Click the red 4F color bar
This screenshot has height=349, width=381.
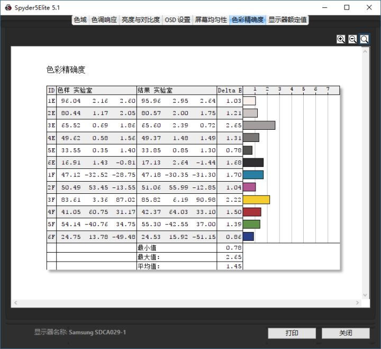(x=252, y=212)
